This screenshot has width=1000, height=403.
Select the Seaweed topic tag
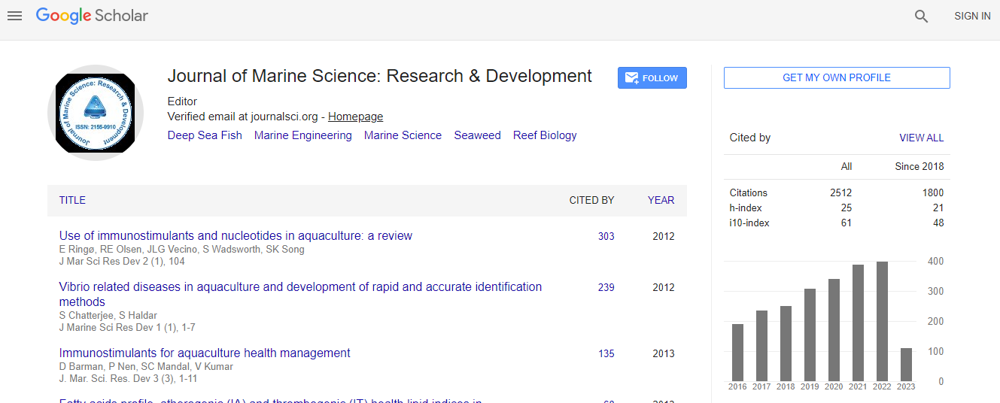point(477,135)
